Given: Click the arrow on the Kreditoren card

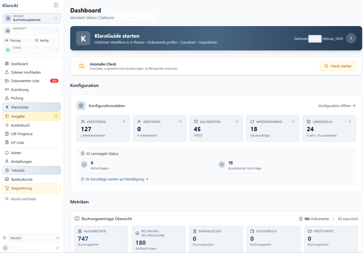Looking at the screenshot, I should (x=123, y=122).
